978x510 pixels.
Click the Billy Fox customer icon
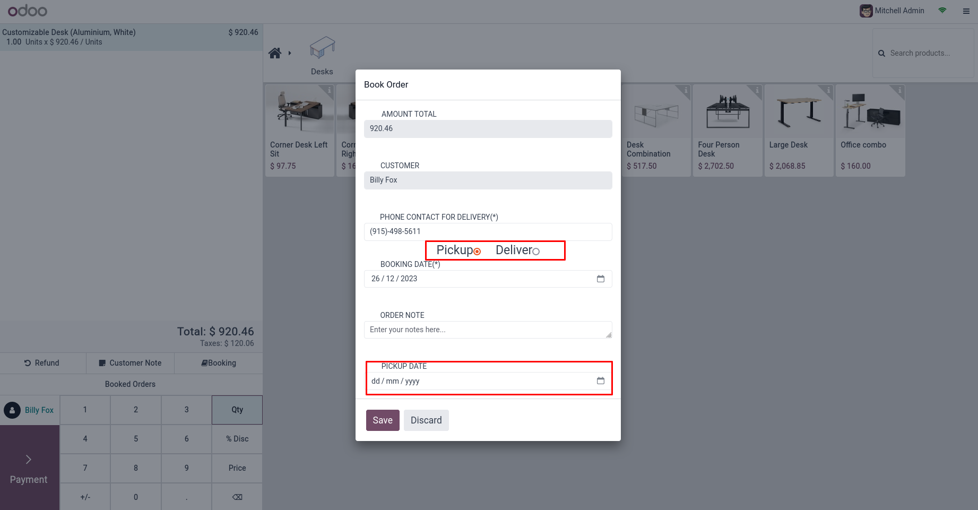pyautogui.click(x=12, y=410)
